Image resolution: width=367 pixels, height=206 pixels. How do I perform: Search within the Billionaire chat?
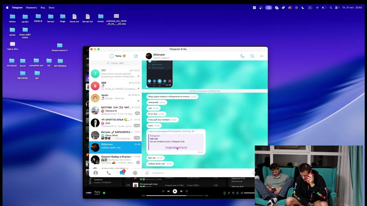tap(252, 56)
